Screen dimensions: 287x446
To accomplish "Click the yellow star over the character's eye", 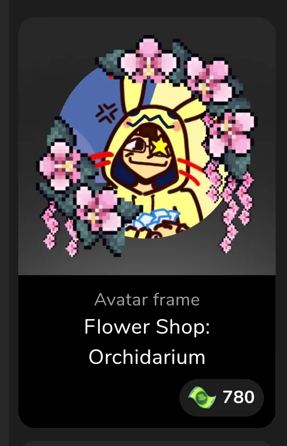I will 161,146.
